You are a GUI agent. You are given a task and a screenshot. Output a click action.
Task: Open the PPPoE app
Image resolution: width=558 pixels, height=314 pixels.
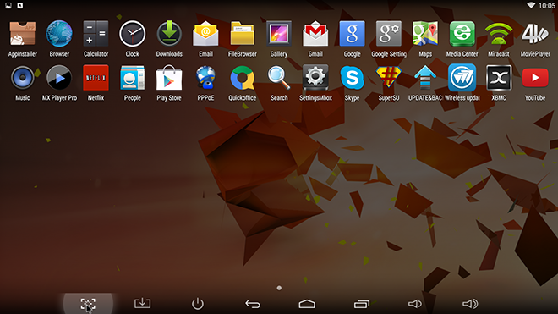[205, 78]
